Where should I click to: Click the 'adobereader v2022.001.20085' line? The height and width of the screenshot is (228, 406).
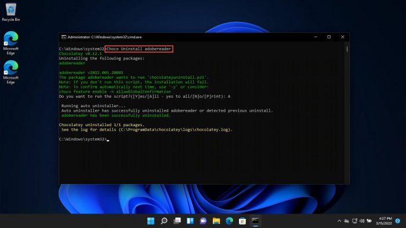tap(91, 72)
